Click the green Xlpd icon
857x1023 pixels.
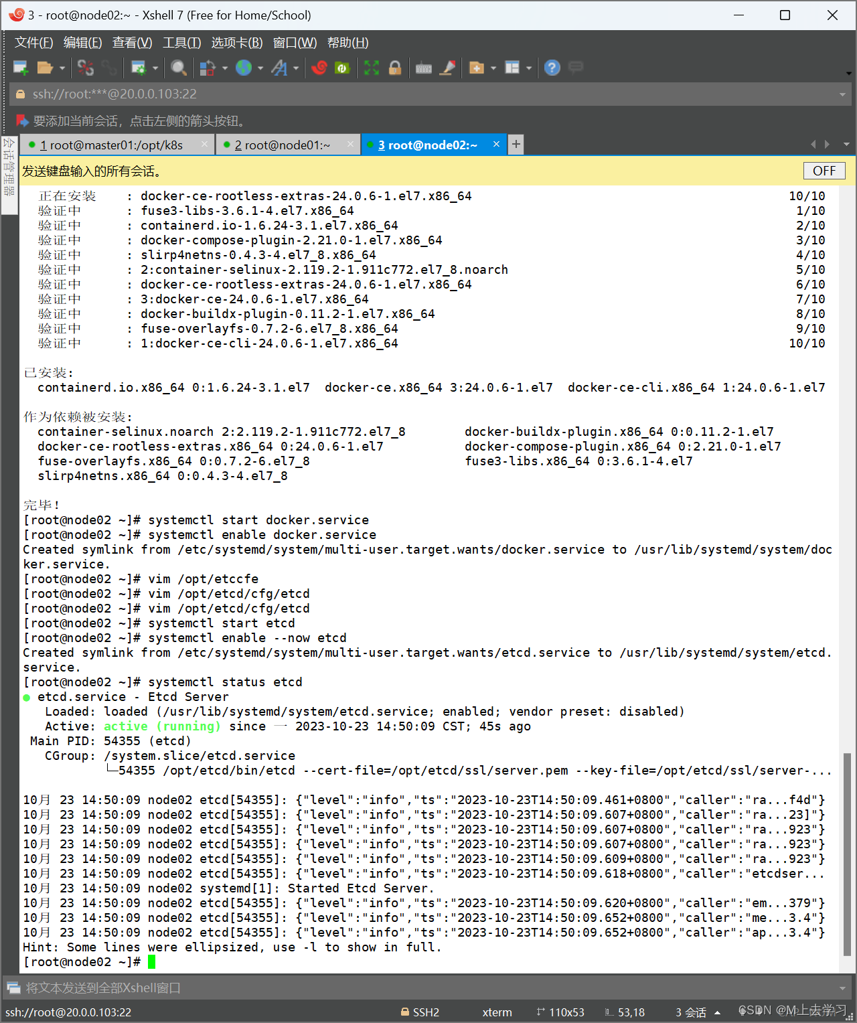click(x=342, y=68)
